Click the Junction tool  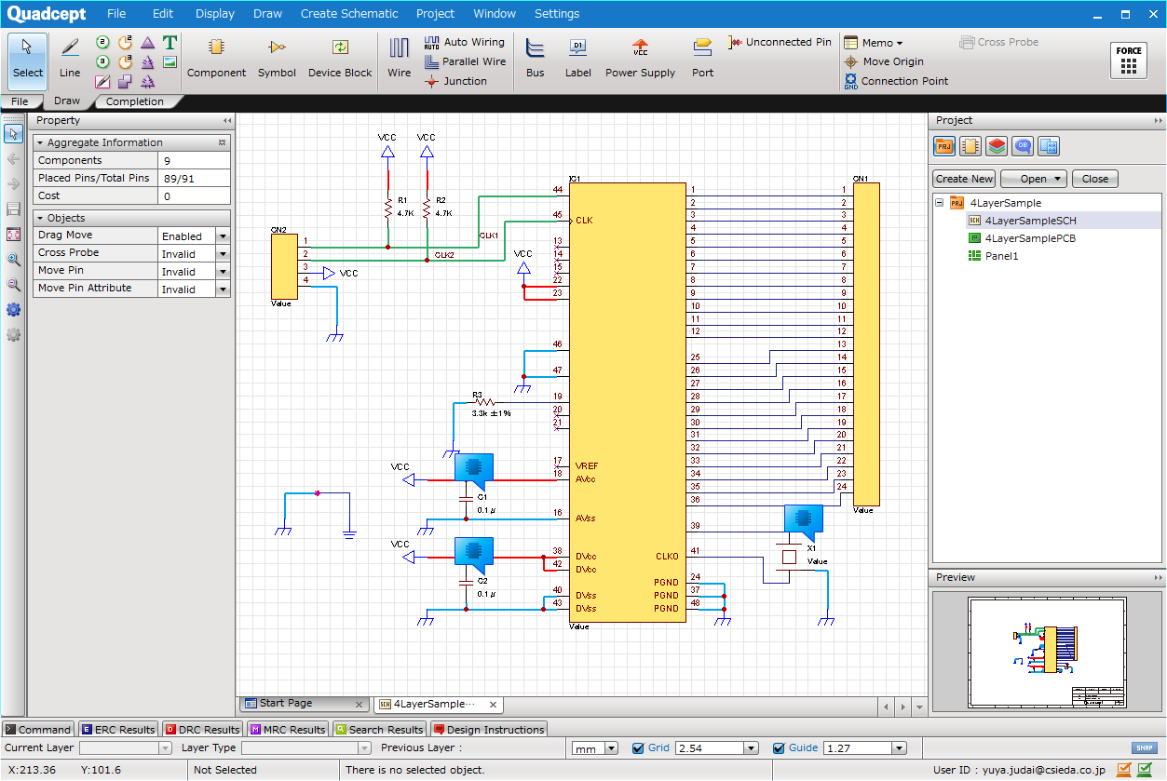coord(456,81)
